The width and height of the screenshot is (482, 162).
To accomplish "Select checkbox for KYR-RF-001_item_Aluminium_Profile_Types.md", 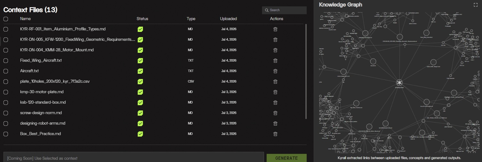I will point(6,29).
